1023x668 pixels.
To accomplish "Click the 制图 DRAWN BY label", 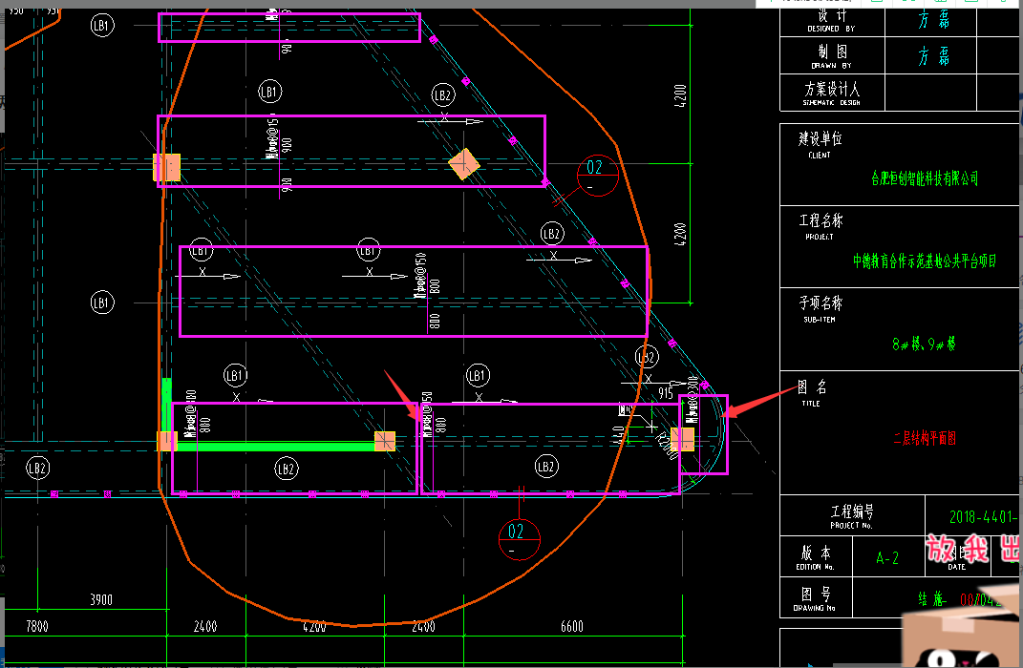I will pyautogui.click(x=832, y=56).
